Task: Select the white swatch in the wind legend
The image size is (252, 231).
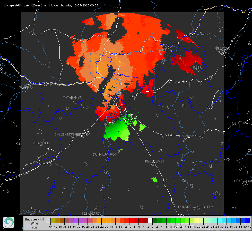Action: [x=150, y=220]
